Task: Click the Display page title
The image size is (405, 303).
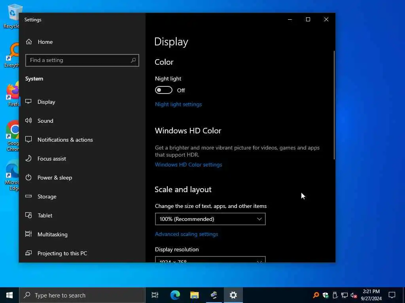Action: pyautogui.click(x=171, y=42)
